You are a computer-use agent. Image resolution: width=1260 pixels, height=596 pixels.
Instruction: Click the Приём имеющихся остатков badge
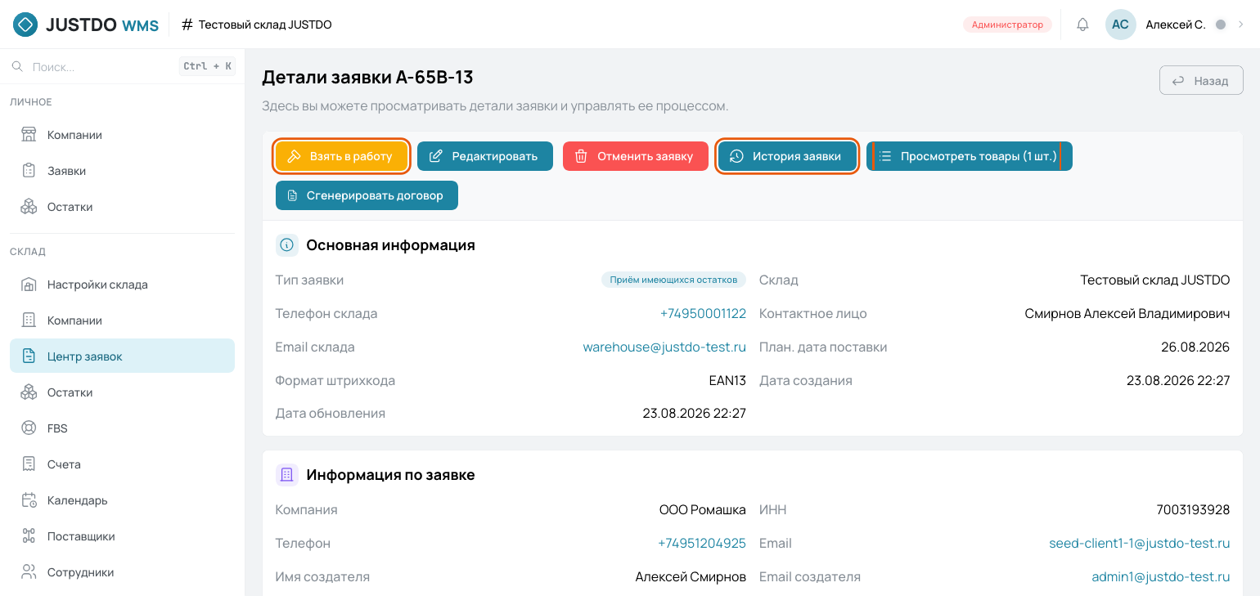(674, 280)
